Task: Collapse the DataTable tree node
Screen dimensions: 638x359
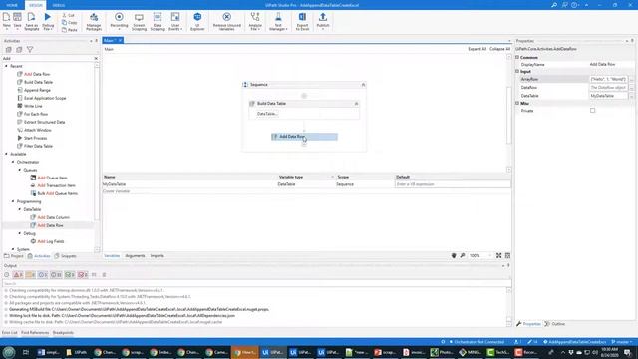Action: (x=20, y=209)
